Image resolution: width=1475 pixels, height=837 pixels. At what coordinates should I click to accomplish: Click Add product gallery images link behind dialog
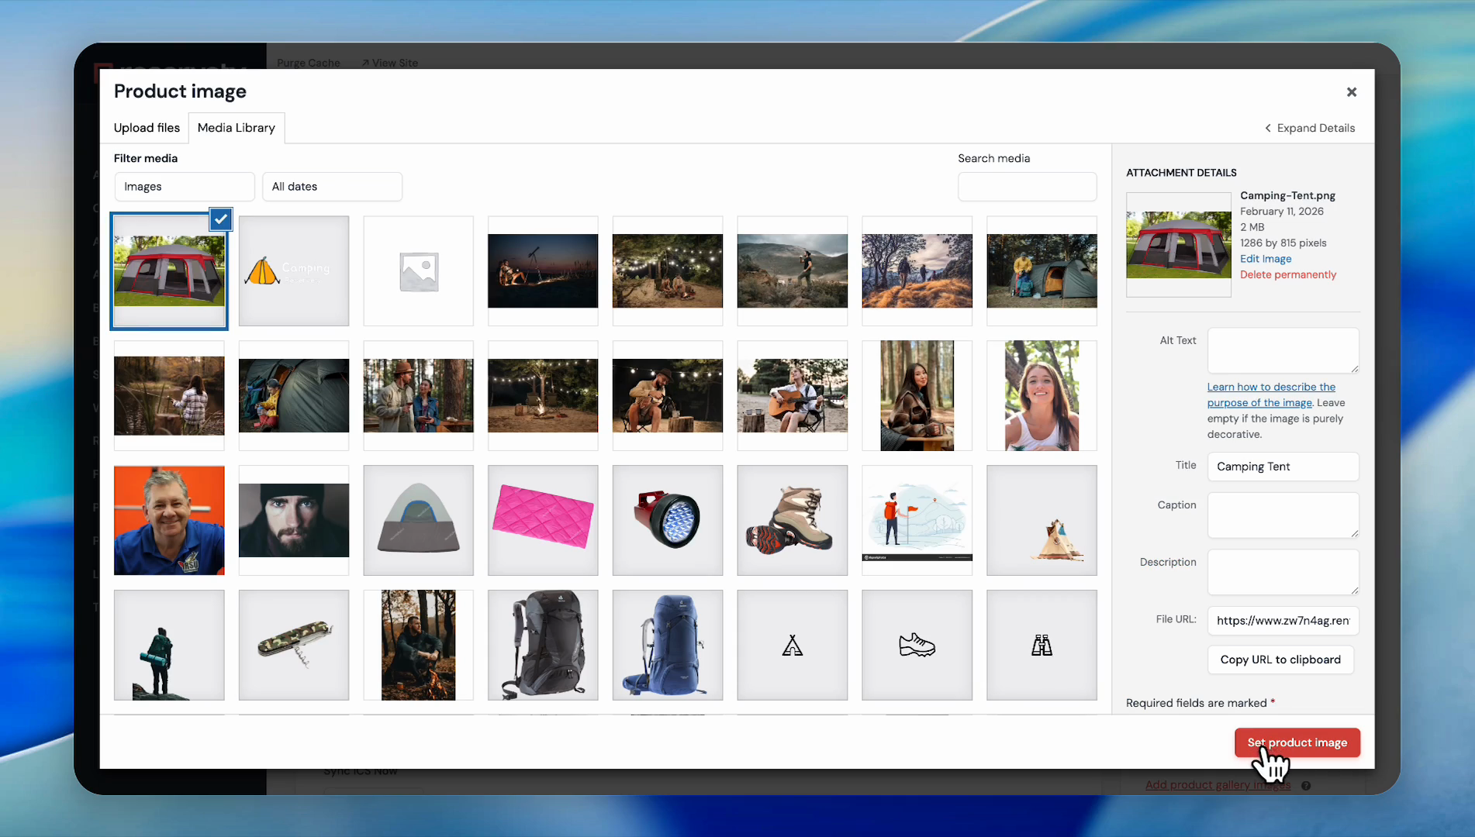[1218, 785]
